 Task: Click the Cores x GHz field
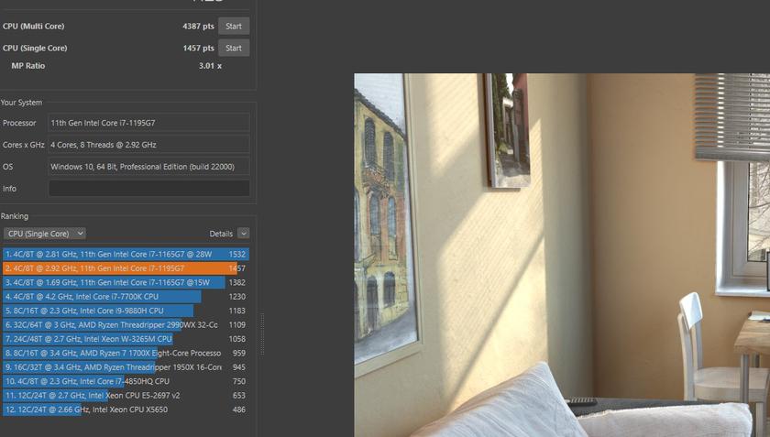148,145
